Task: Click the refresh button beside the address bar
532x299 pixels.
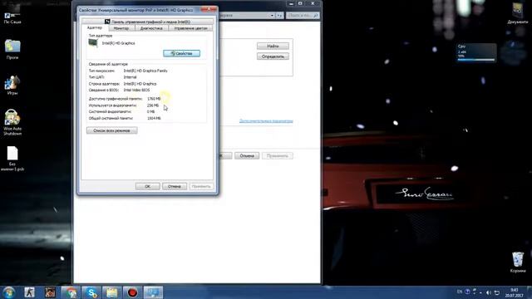Action: pos(279,16)
